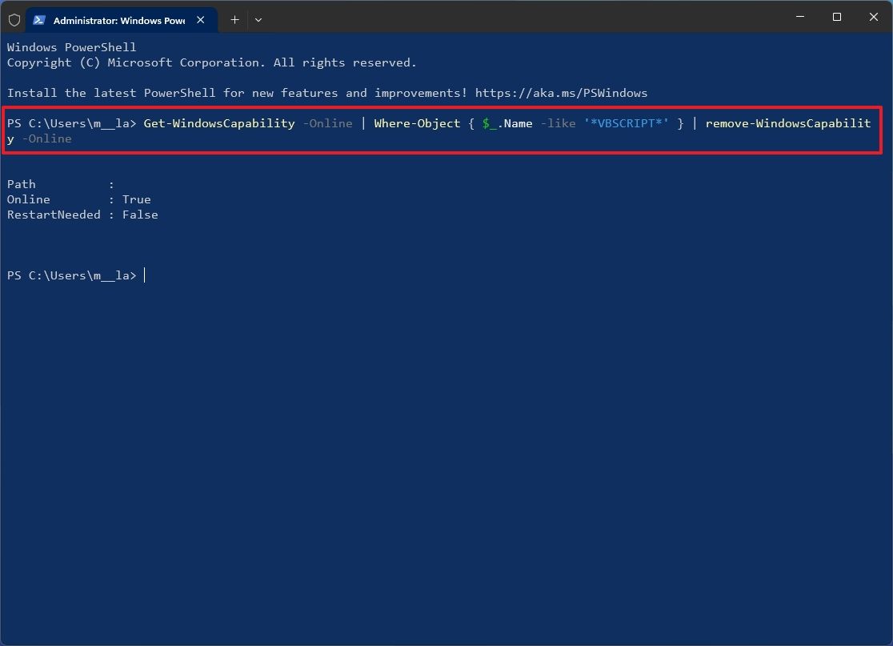Screen dimensions: 893x646
Task: Open the https://aka.ms/PSWindows link
Action: [561, 92]
